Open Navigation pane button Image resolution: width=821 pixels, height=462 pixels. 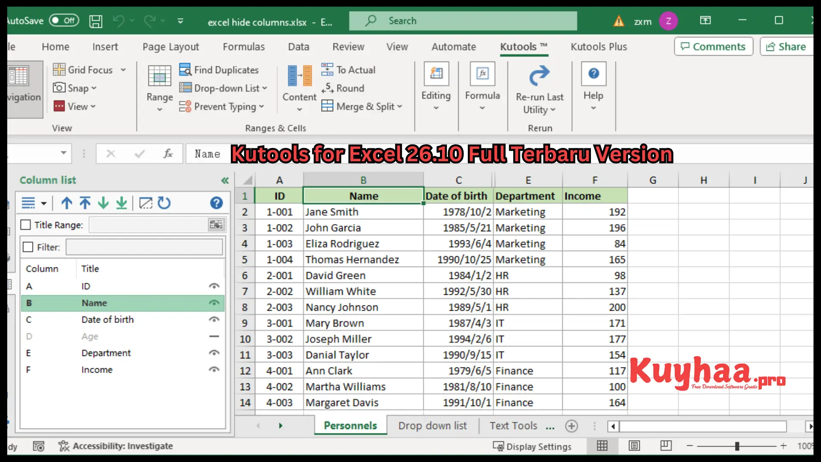click(24, 89)
